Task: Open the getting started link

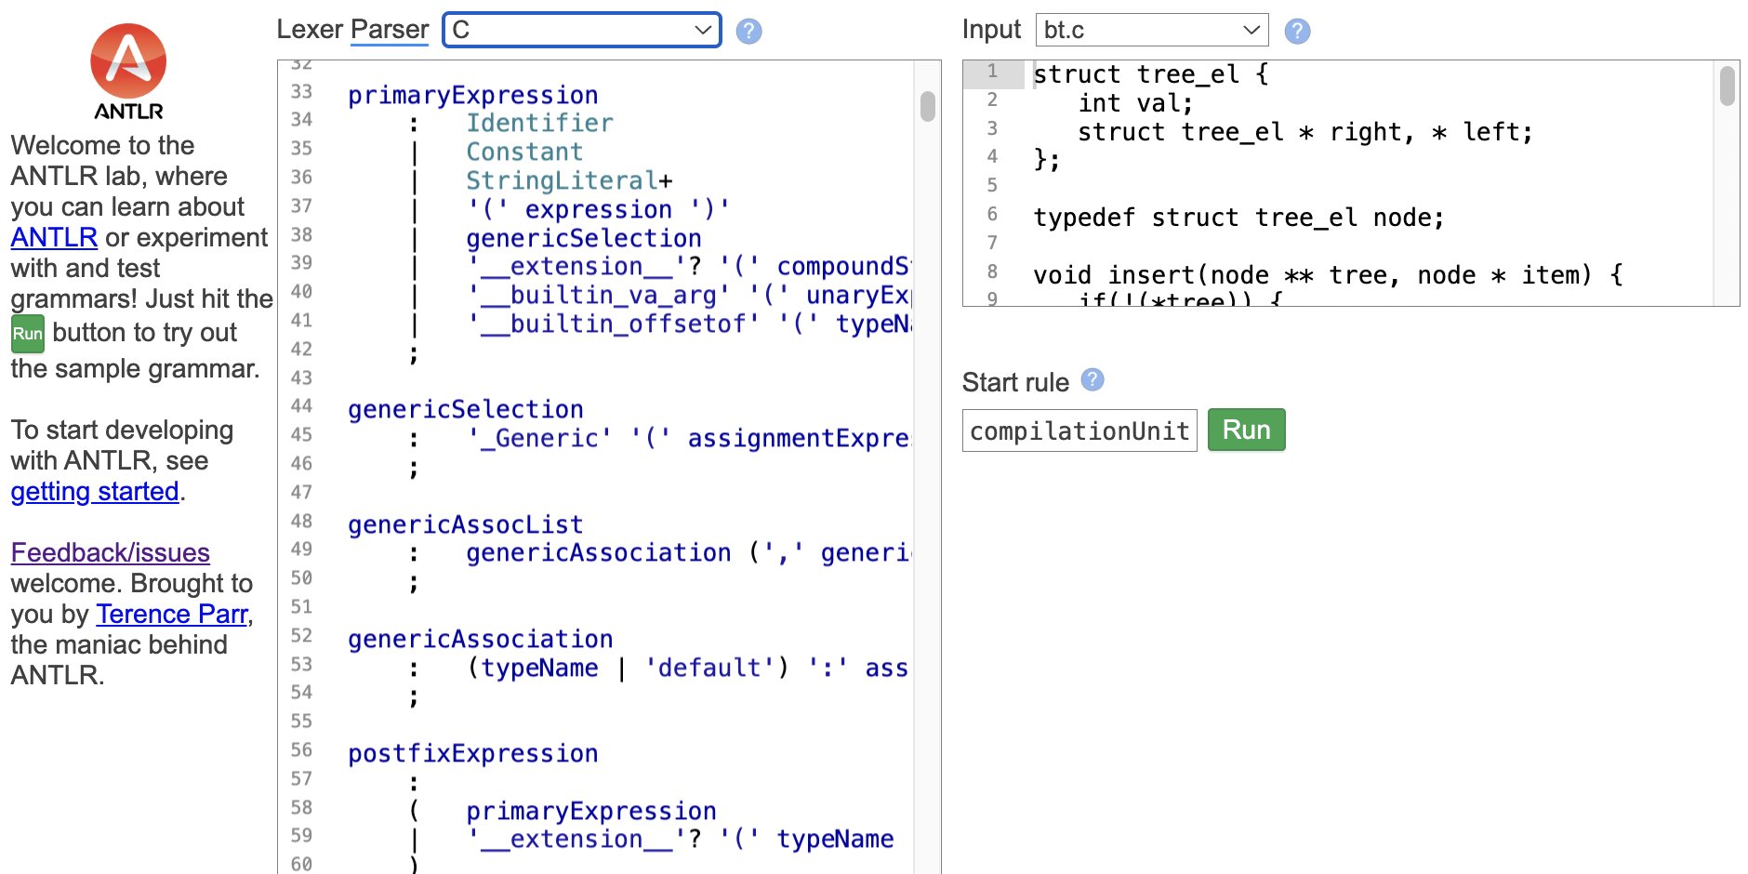Action: [93, 491]
